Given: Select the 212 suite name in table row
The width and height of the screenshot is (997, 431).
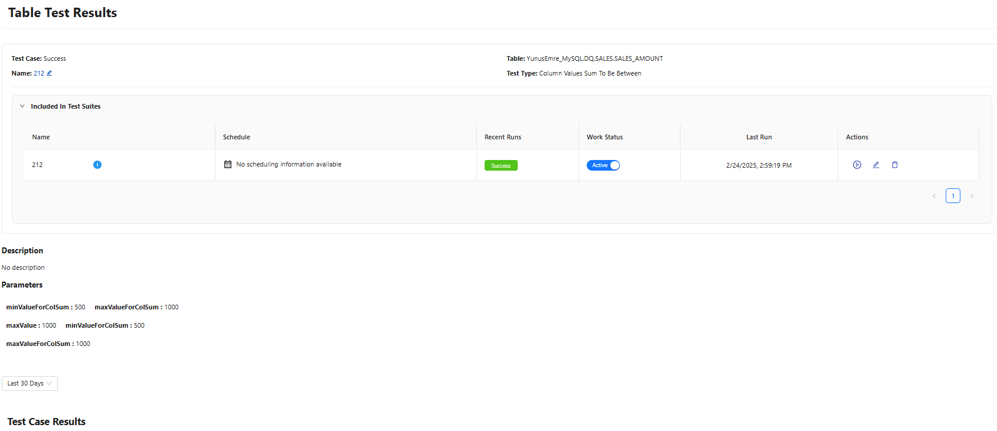Looking at the screenshot, I should tap(37, 165).
